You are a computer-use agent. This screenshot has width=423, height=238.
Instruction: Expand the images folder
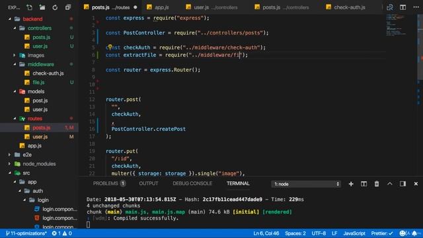[x=15, y=56]
